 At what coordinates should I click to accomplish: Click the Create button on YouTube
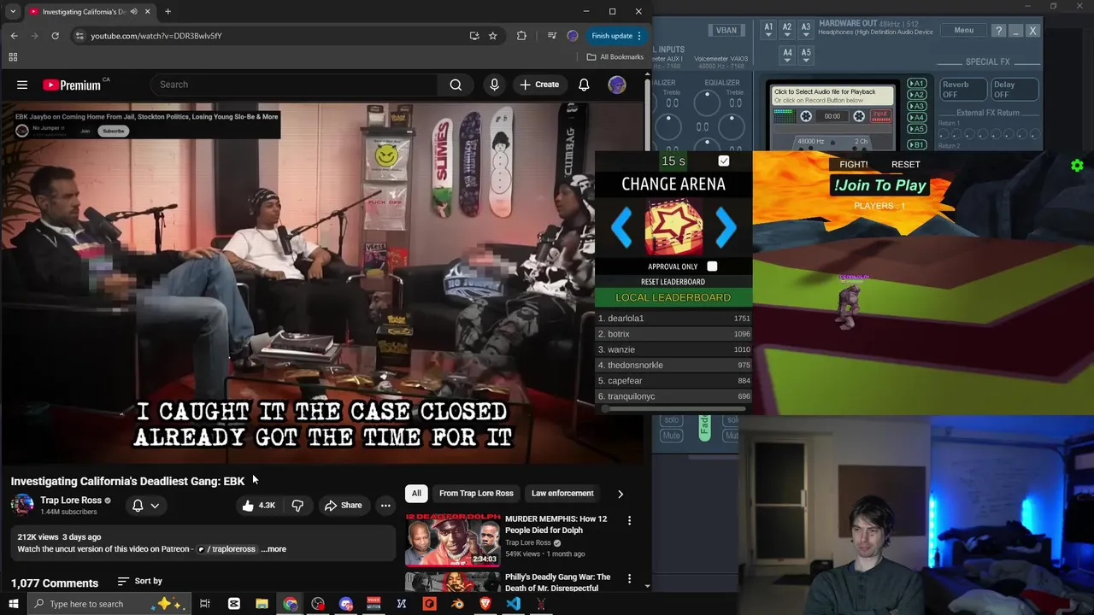point(539,85)
